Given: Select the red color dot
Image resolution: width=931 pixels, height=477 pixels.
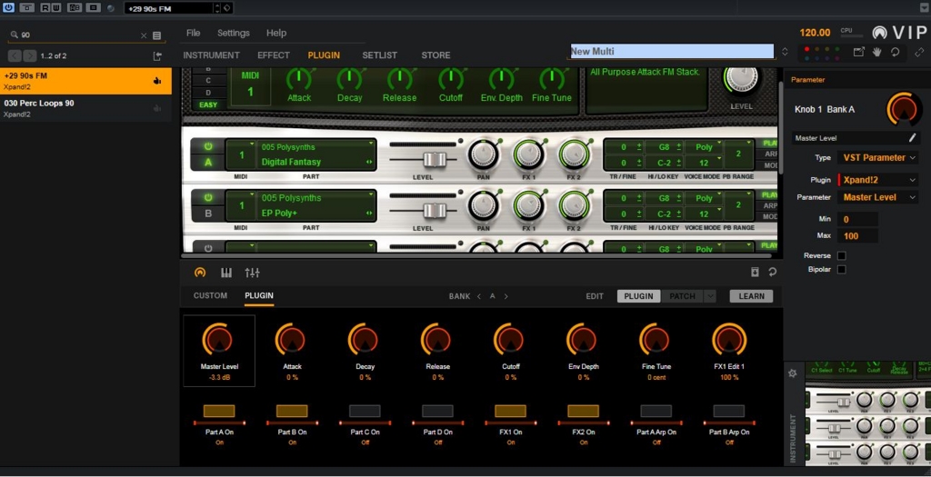Looking at the screenshot, I should pyautogui.click(x=806, y=49).
